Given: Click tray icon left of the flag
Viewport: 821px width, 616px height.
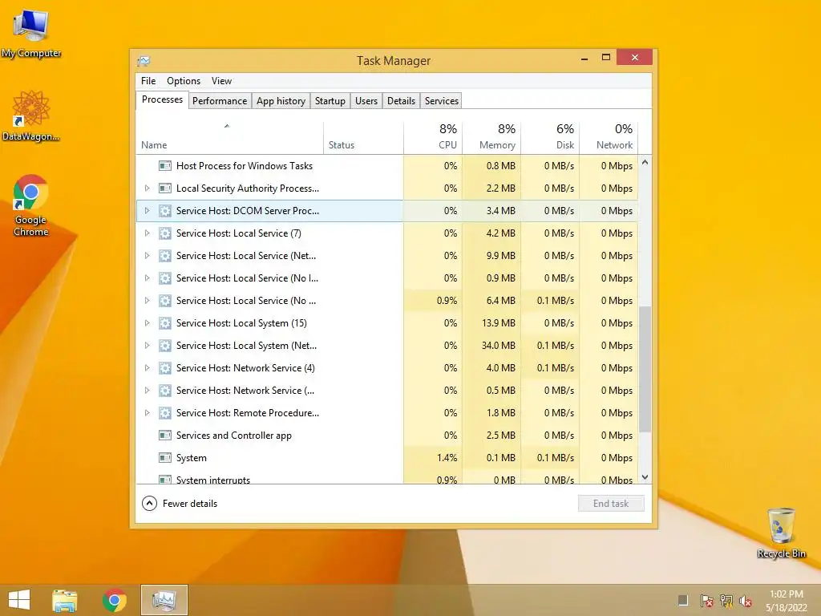Looking at the screenshot, I should point(683,600).
